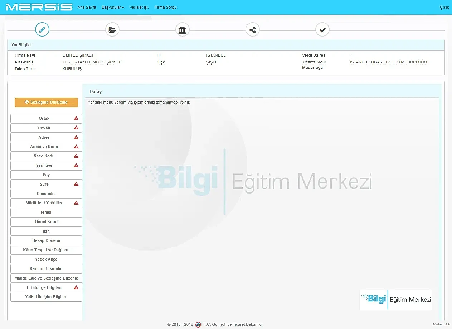Open Madde Ekle ve Sözleşme Düzenle
Image resolution: width=452 pixels, height=329 pixels.
click(46, 278)
